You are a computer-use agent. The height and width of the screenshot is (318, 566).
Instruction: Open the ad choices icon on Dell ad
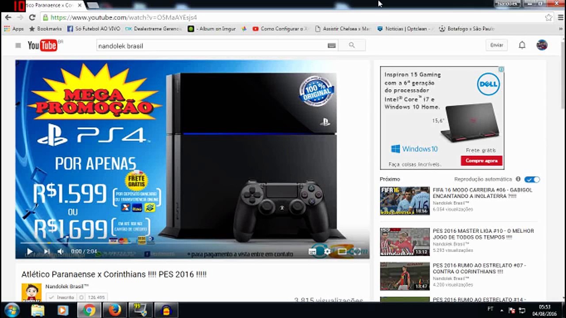coord(501,69)
